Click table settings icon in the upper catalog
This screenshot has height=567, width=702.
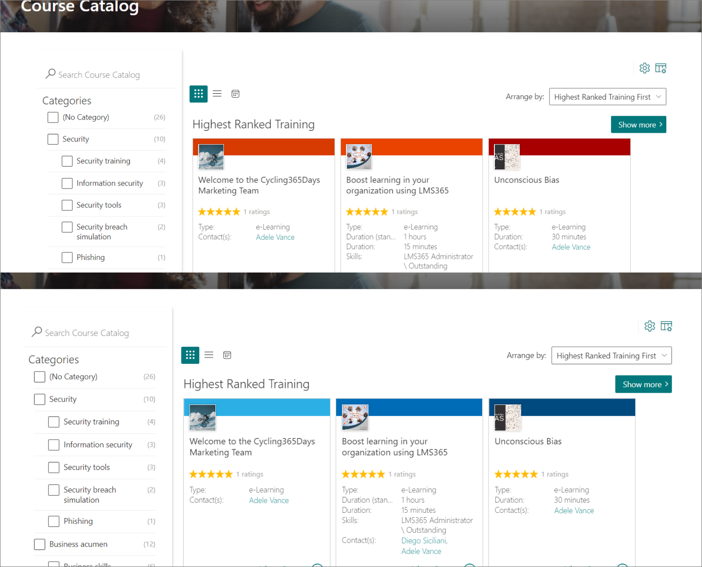click(660, 68)
